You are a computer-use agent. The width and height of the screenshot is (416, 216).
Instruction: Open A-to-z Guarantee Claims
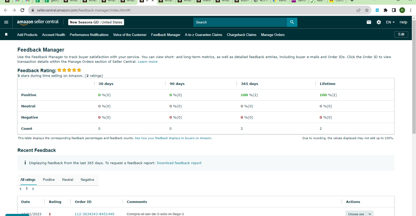pyautogui.click(x=203, y=35)
